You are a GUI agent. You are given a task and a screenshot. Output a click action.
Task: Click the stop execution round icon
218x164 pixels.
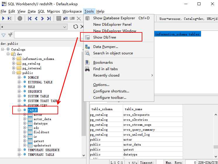20,18
